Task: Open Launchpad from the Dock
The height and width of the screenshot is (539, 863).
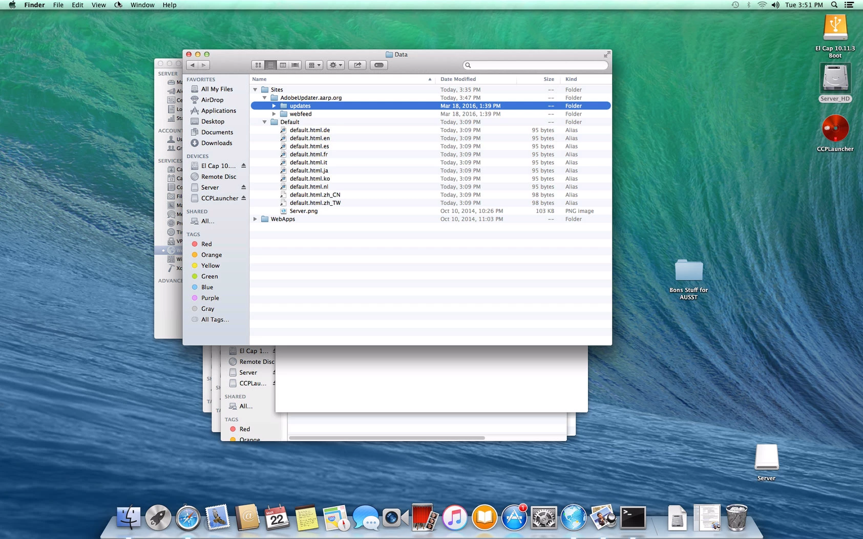Action: (158, 518)
